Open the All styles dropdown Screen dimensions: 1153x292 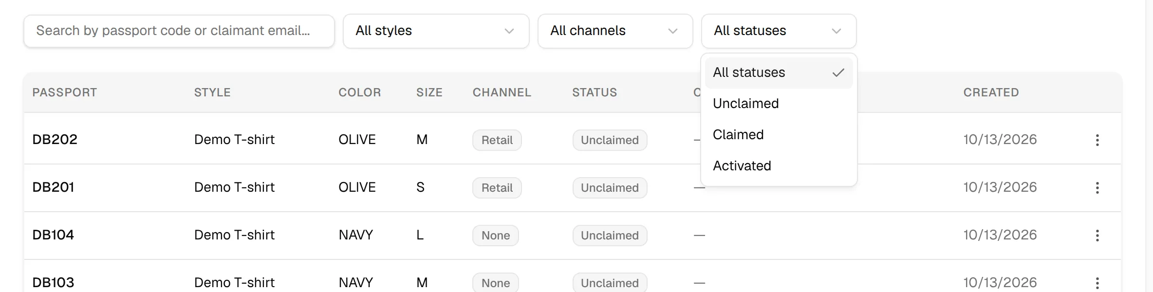(x=436, y=31)
